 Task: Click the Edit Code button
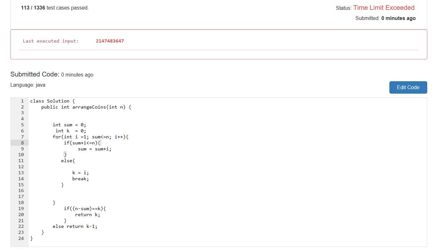pyautogui.click(x=408, y=87)
